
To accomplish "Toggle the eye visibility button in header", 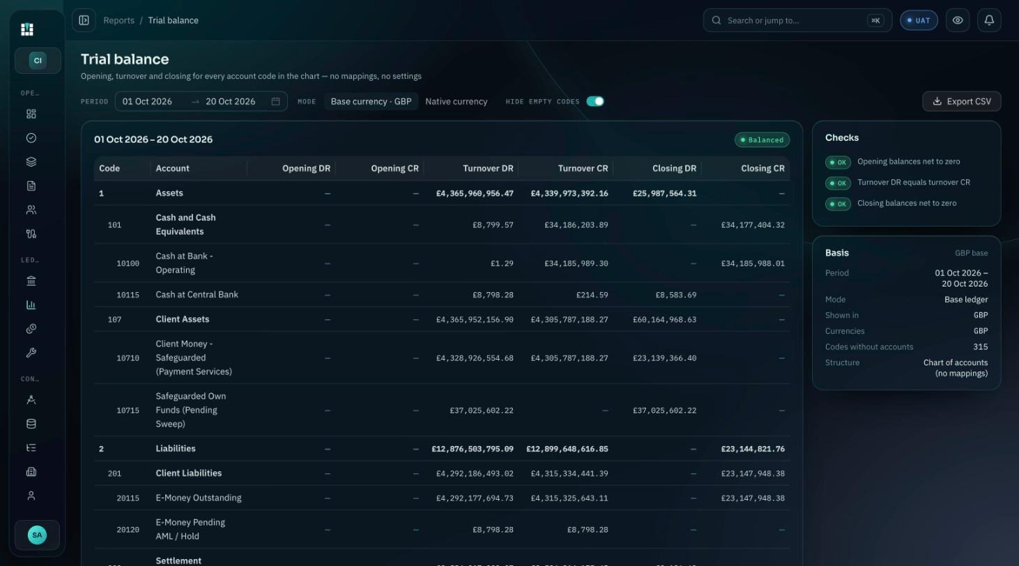I will (x=958, y=20).
